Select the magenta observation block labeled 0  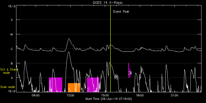(x=56, y=85)
